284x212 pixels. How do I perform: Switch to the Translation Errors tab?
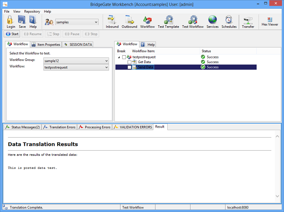[60, 127]
